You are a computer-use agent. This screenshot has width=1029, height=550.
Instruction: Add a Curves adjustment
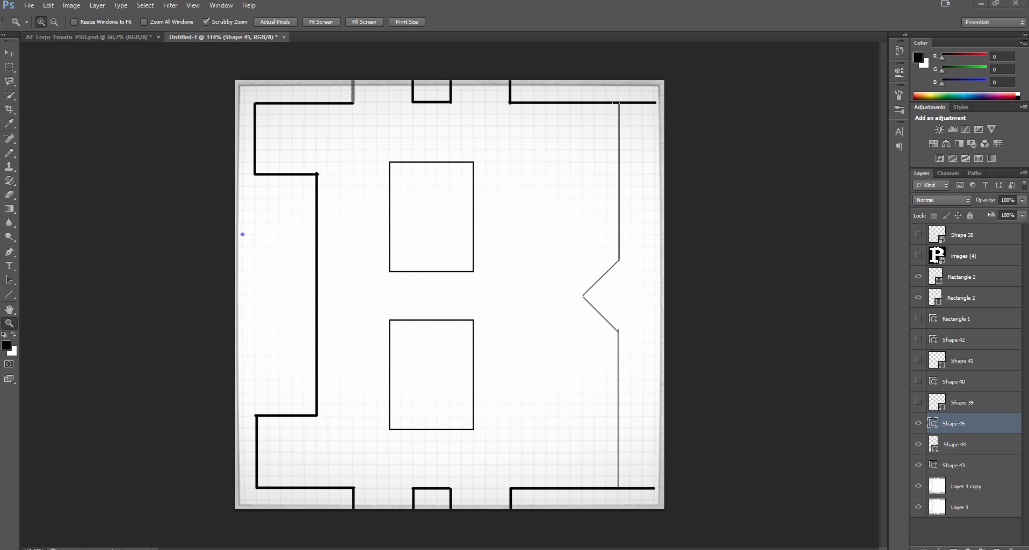tap(965, 129)
